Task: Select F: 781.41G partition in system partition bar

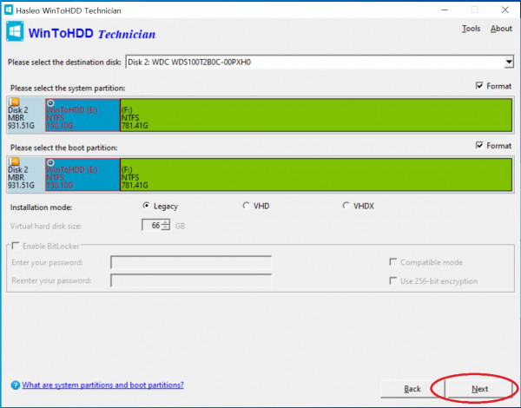Action: [316, 115]
